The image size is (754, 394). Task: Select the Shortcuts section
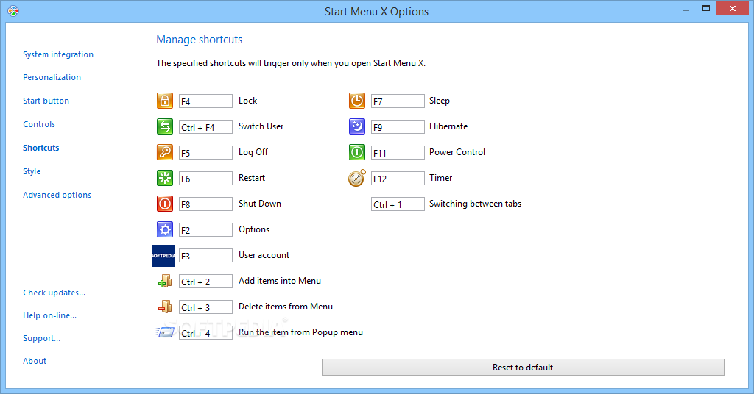[41, 148]
